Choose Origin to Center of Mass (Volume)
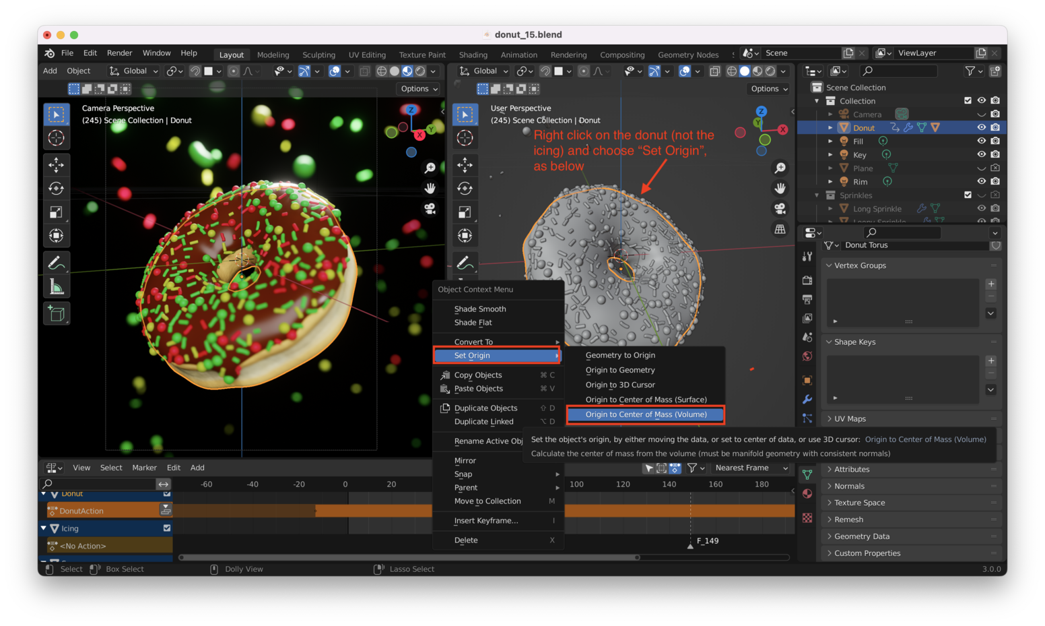This screenshot has height=626, width=1045. click(x=646, y=414)
